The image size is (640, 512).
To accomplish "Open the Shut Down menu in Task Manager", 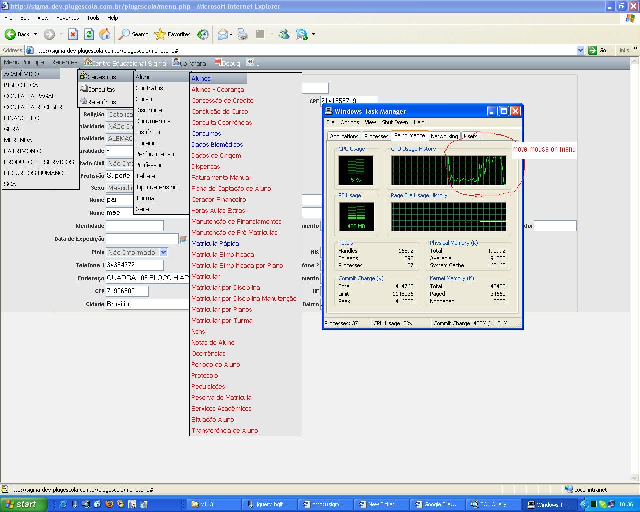I will (395, 122).
